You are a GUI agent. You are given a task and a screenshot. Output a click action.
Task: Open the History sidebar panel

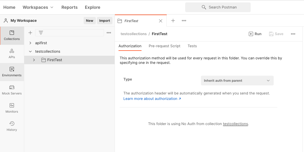[x=12, y=126]
